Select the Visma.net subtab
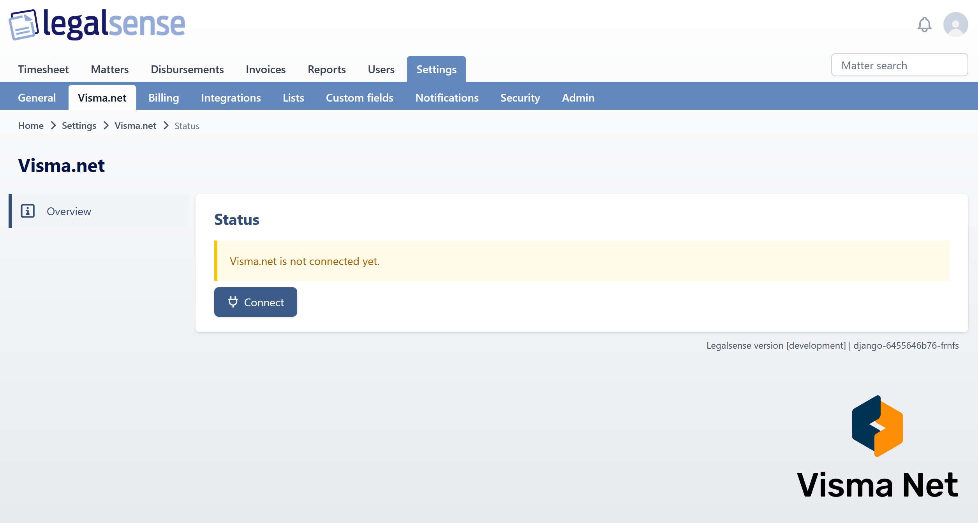The image size is (978, 523). (x=102, y=98)
